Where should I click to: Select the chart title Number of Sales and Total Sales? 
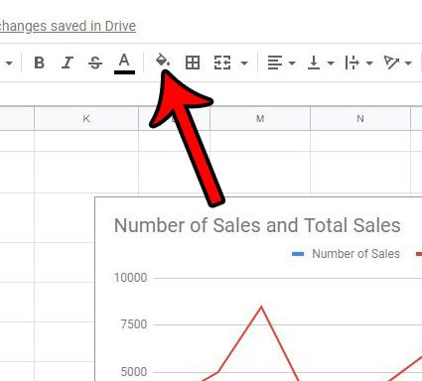tap(257, 225)
